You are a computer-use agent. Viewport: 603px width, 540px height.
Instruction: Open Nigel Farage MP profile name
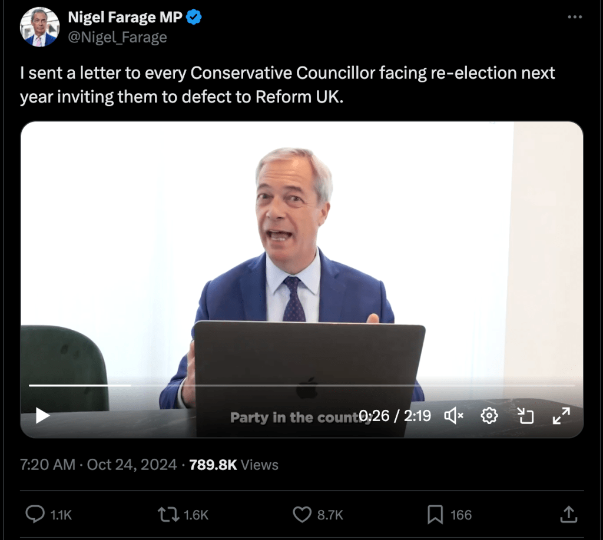pos(125,18)
